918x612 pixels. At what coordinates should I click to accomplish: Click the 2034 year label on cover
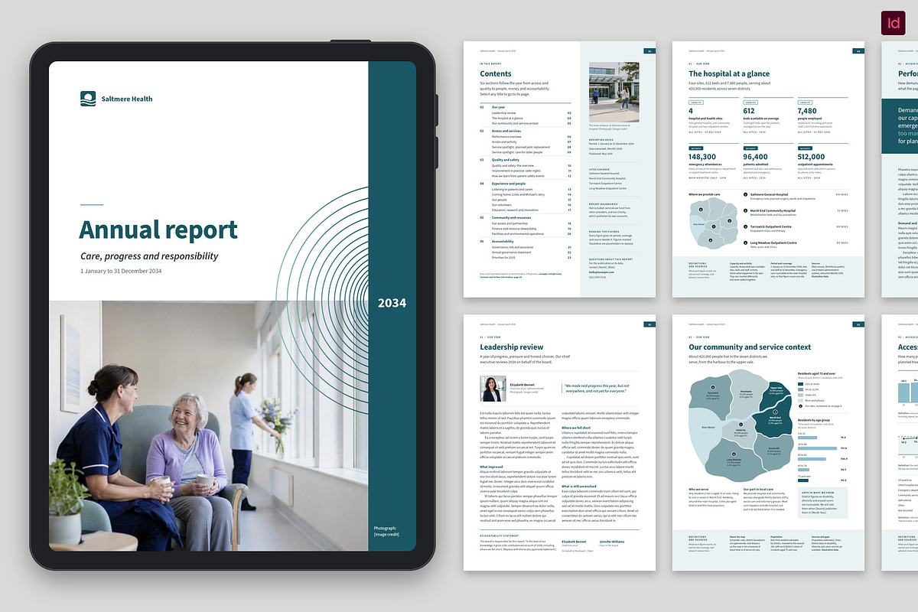click(x=392, y=303)
